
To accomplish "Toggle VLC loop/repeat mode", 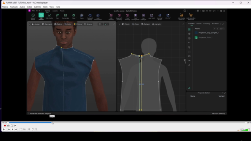I will coord(33,129).
